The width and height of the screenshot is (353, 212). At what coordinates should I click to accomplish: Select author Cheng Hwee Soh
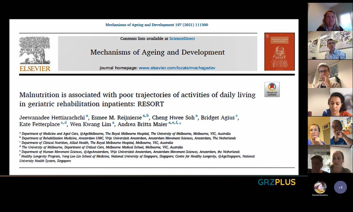click(x=173, y=118)
